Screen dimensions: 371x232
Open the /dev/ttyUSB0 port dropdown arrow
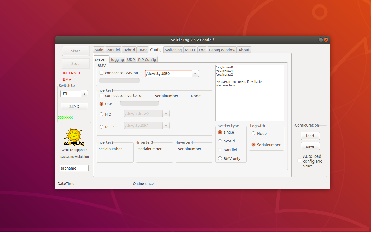tap(195, 74)
